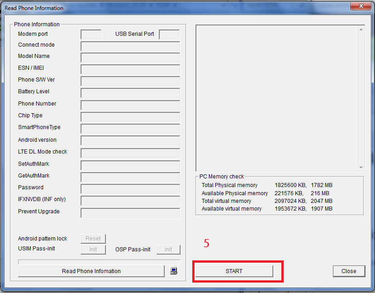This screenshot has height=293, width=375.
Task: Click the computer icon beside Read Phone Infomation
Action: [x=174, y=271]
